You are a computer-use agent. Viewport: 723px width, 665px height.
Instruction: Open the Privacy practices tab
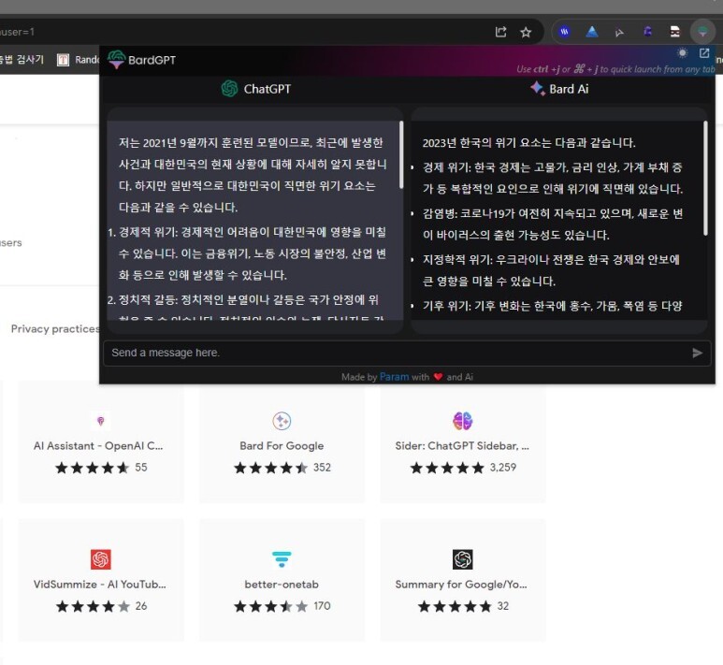(54, 329)
